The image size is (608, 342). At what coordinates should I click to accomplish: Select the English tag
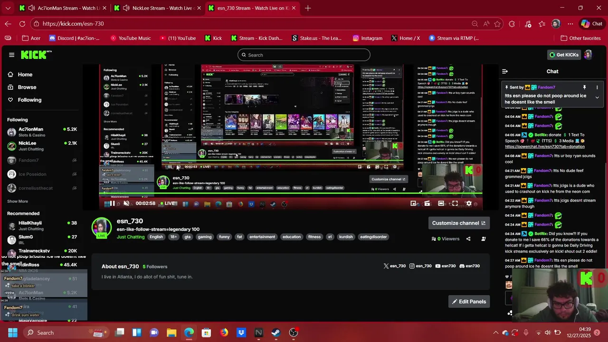click(156, 237)
